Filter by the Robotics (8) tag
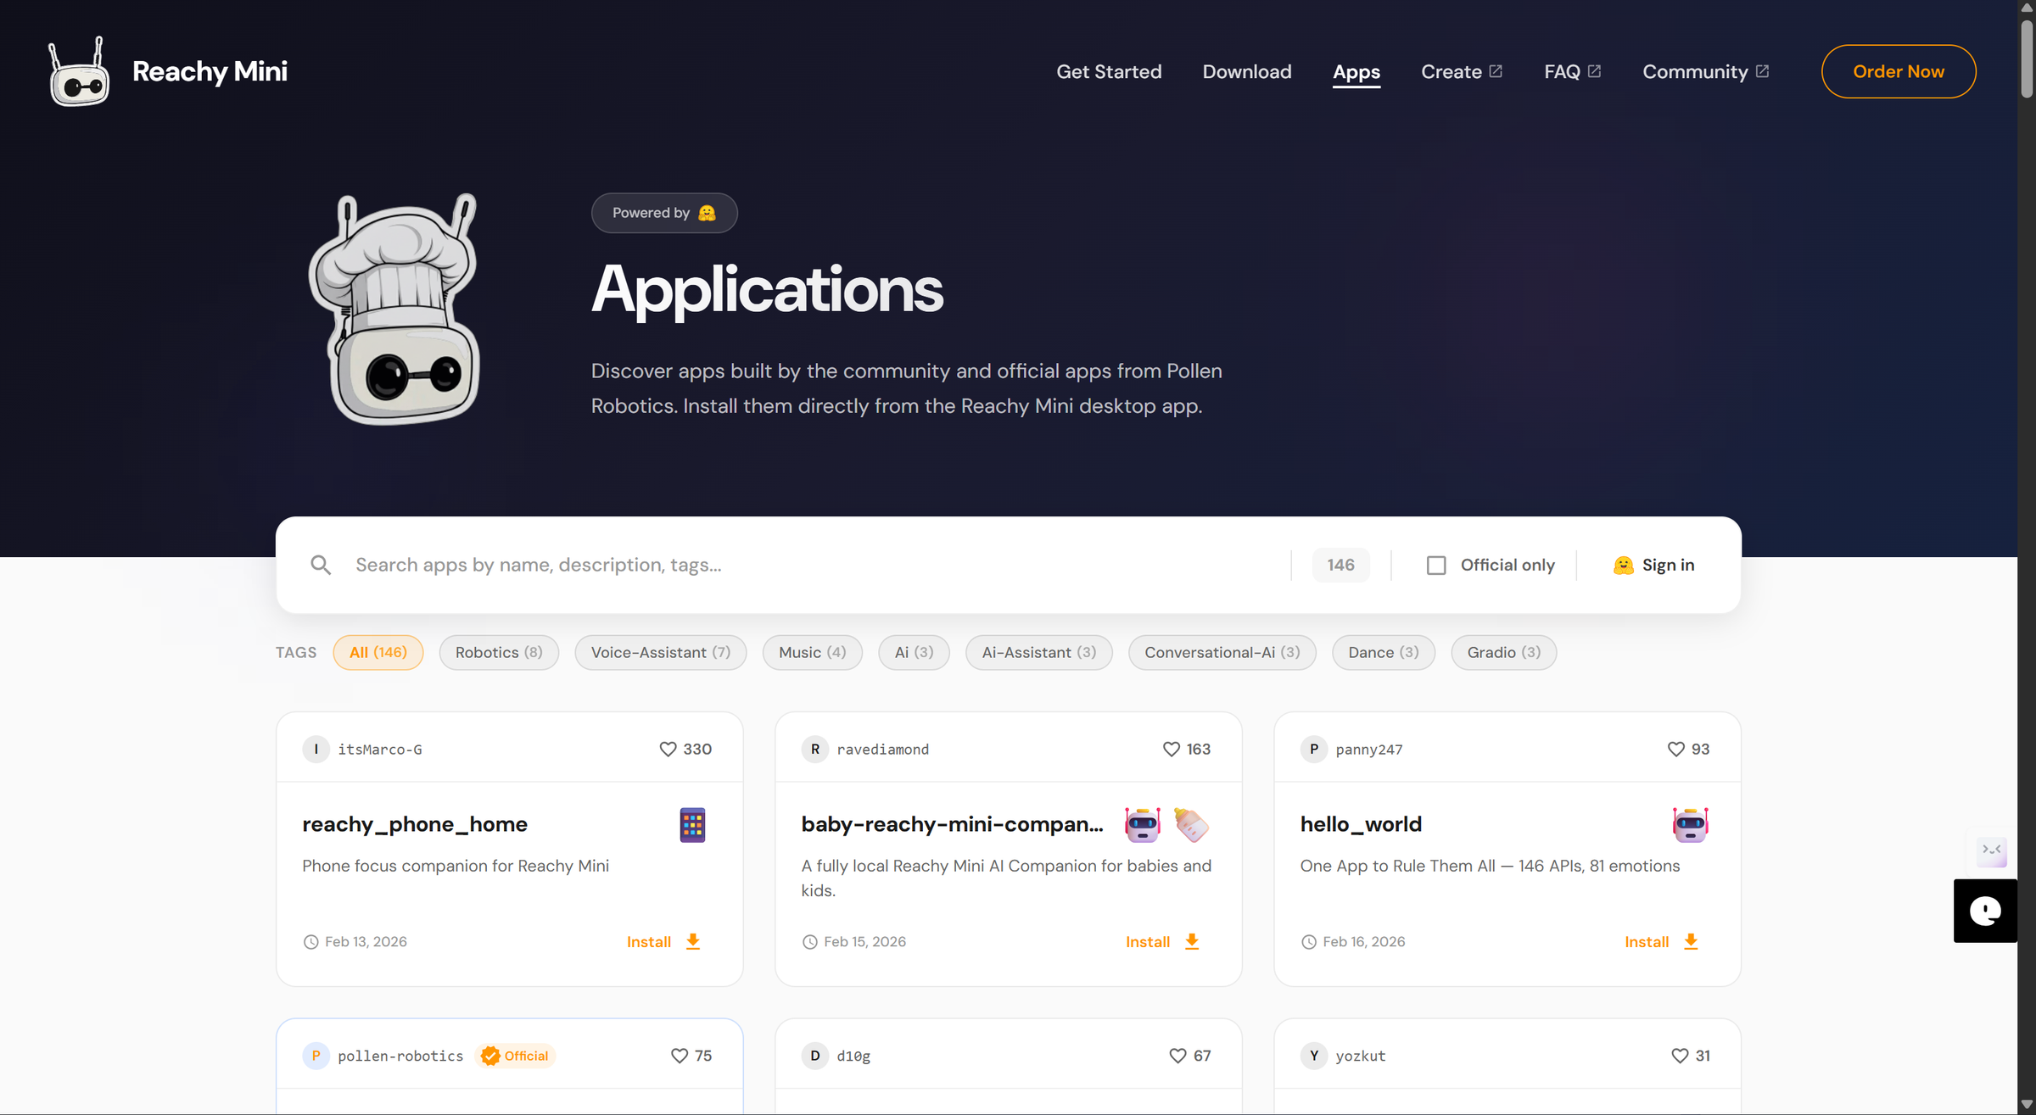This screenshot has width=2036, height=1115. point(499,653)
